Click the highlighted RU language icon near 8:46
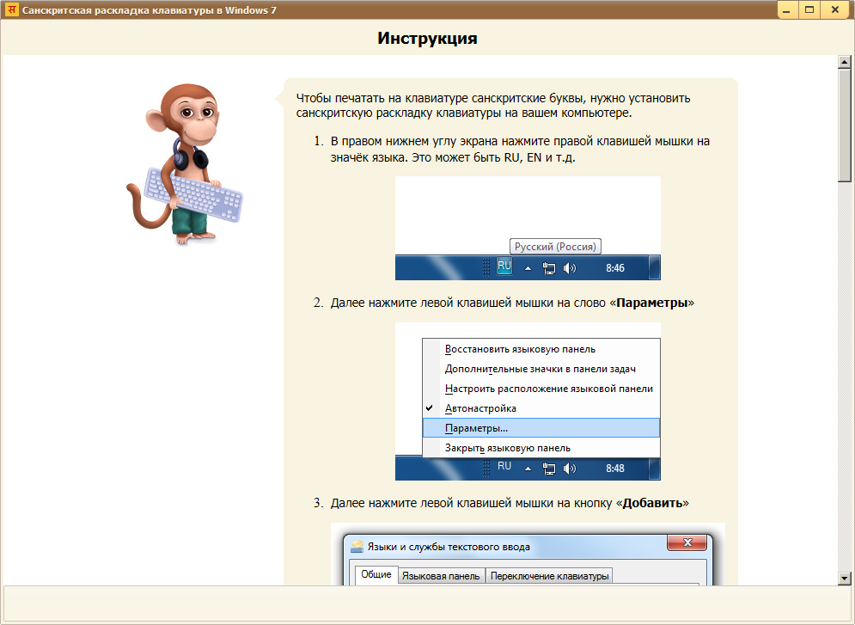This screenshot has height=625, width=855. pyautogui.click(x=504, y=267)
